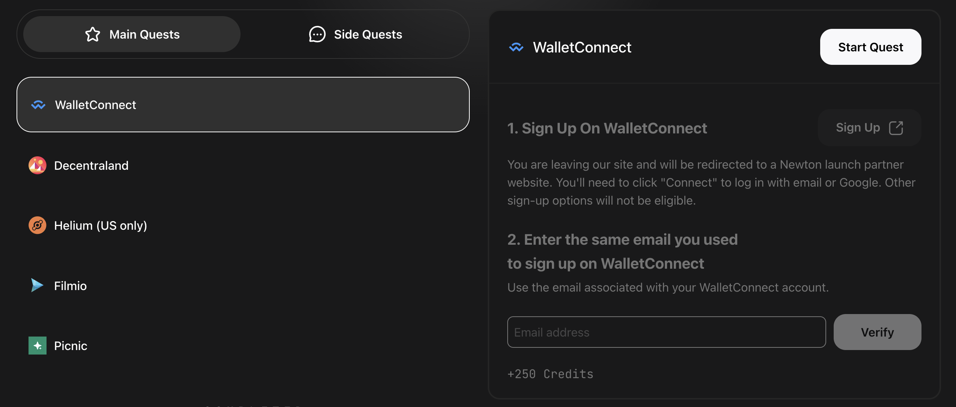The height and width of the screenshot is (407, 956).
Task: Switch to the Main Quests tab
Action: coord(132,34)
